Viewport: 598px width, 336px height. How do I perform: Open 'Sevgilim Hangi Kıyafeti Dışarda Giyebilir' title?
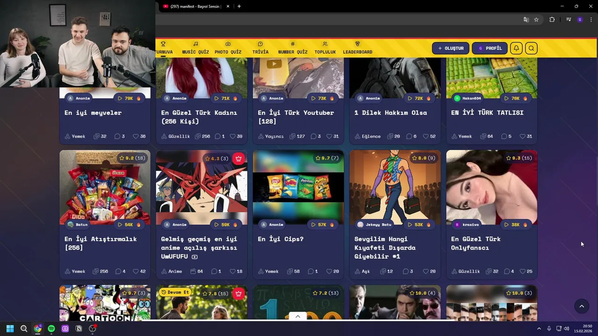click(385, 247)
